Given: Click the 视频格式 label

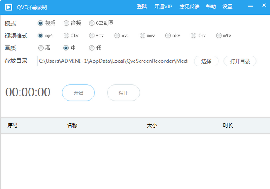Looking at the screenshot, I should (x=16, y=36).
